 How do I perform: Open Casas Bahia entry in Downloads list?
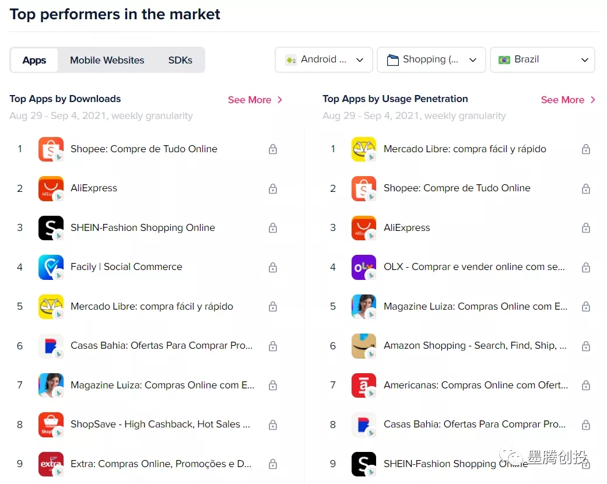tap(162, 346)
